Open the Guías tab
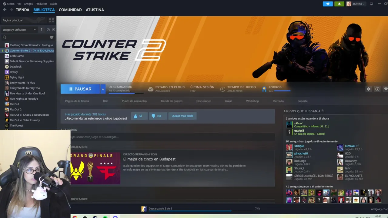Image resolution: width=388 pixels, height=218 pixels. (x=229, y=101)
